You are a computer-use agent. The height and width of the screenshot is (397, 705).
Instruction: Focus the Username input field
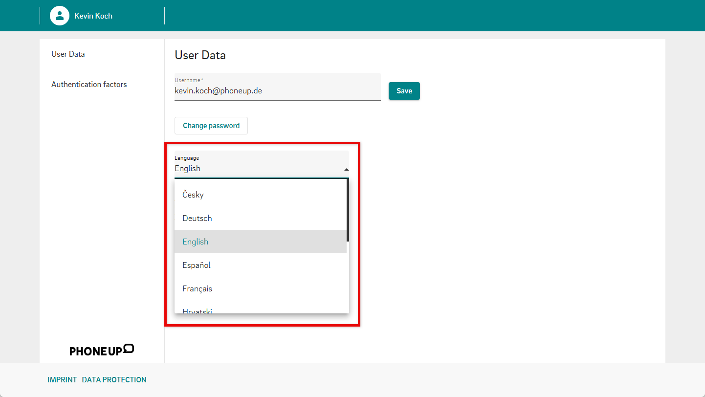pyautogui.click(x=277, y=91)
